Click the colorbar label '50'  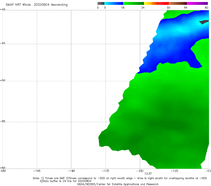[169, 7]
